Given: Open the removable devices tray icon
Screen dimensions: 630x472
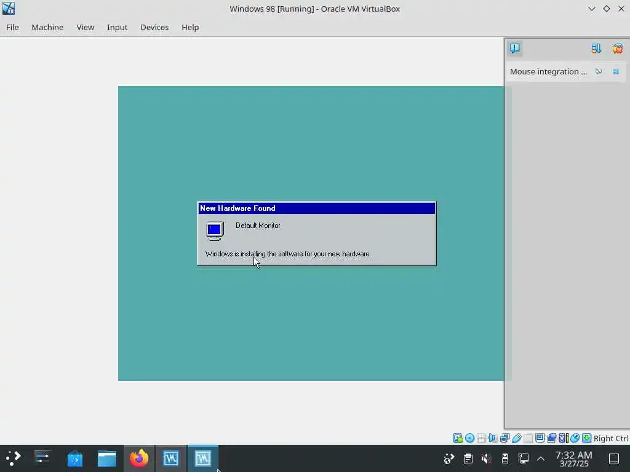Looking at the screenshot, I should [x=505, y=458].
